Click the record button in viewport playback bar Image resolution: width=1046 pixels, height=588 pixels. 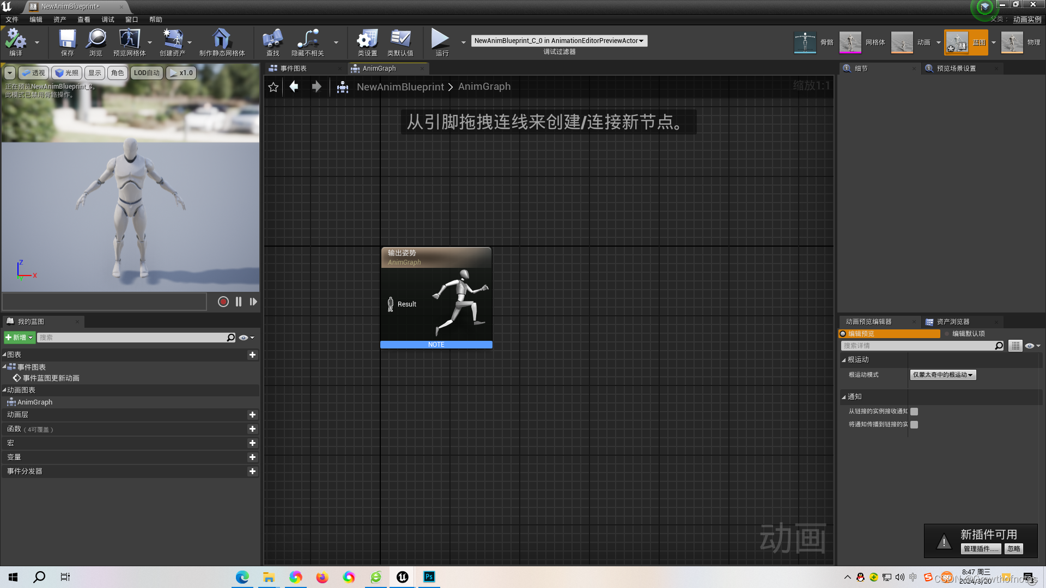pos(223,302)
